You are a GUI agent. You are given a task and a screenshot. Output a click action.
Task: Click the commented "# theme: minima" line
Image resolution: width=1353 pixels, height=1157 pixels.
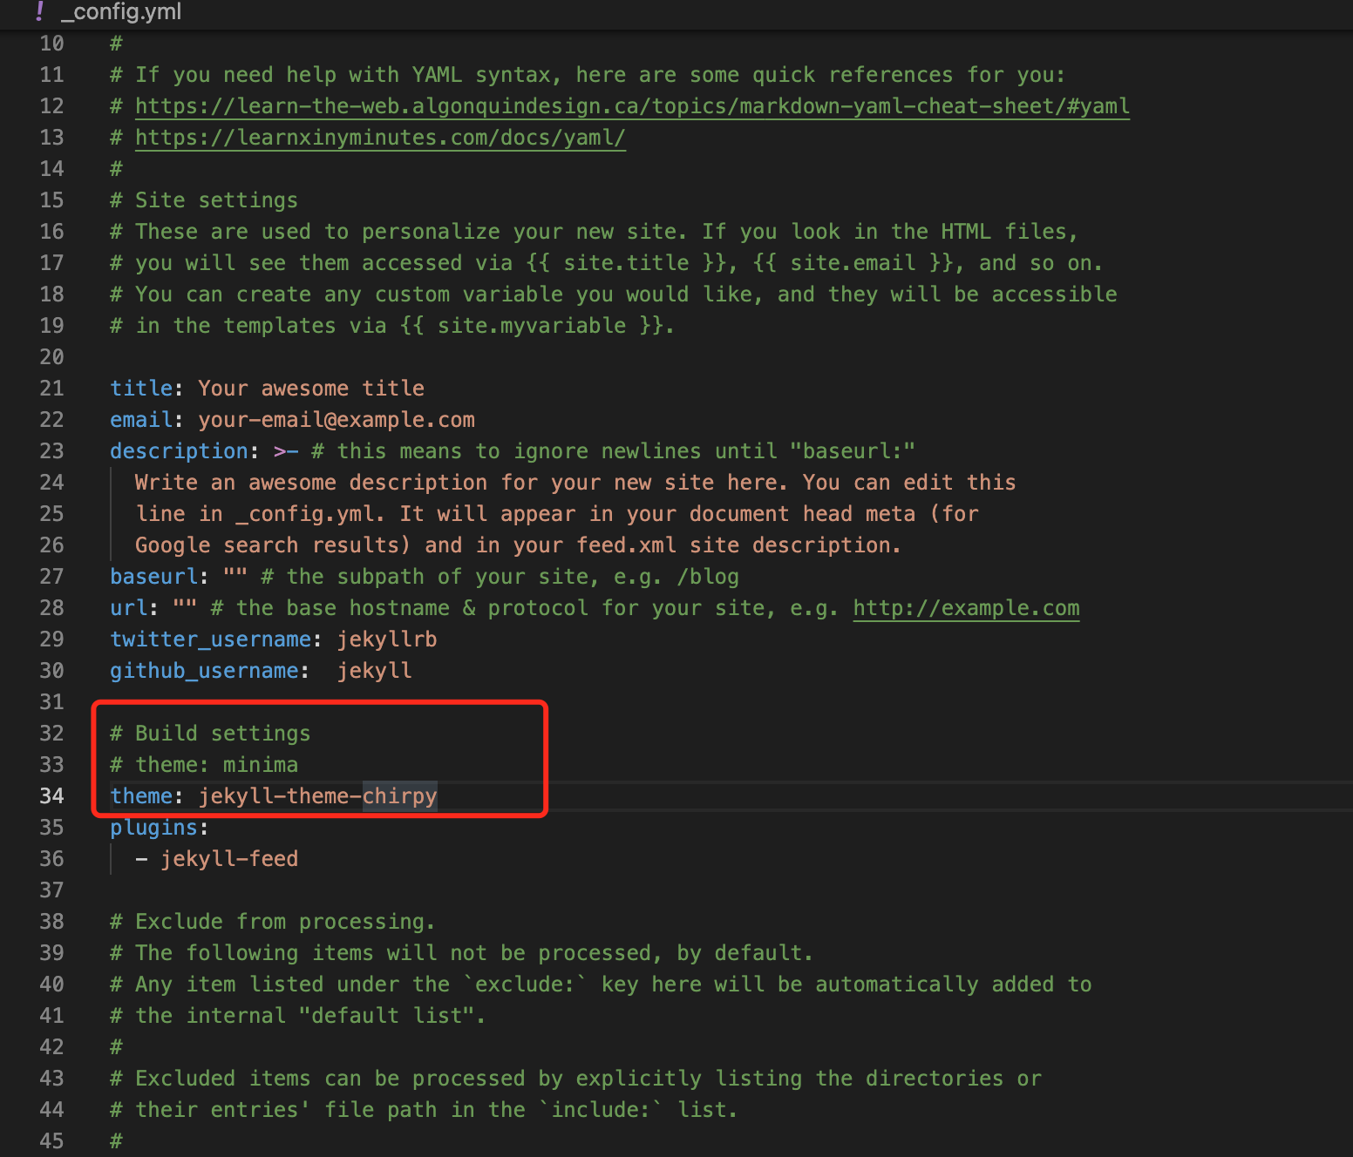204,765
